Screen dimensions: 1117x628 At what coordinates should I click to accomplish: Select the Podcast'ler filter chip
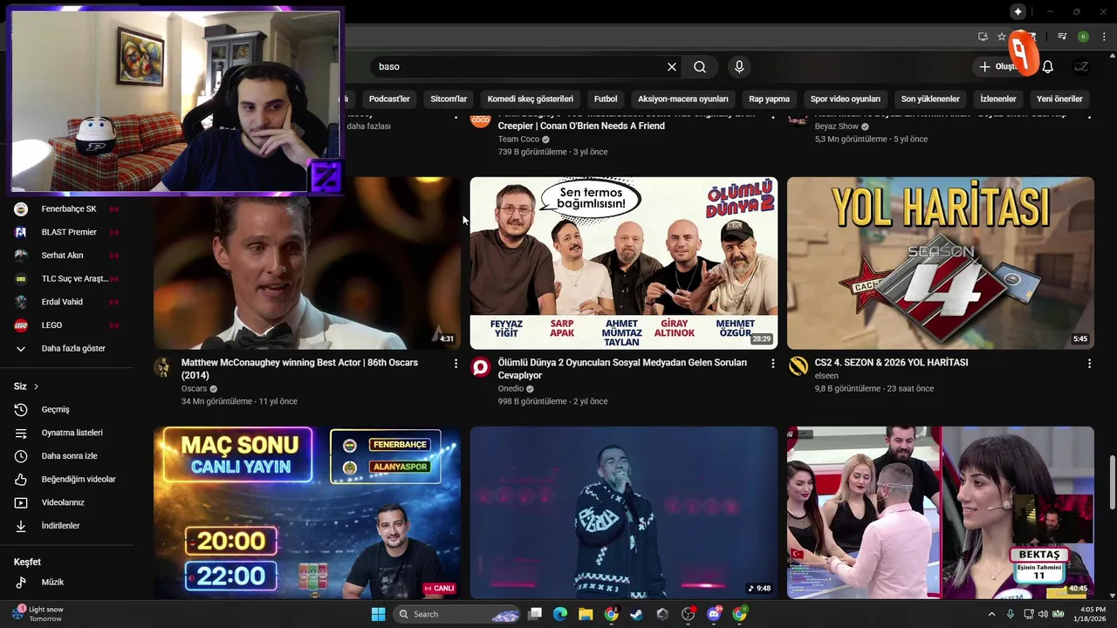click(389, 99)
